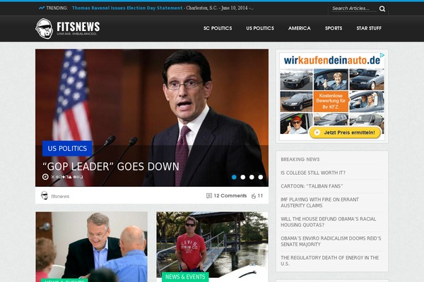Click the clock icon under GOP headline

click(x=45, y=177)
